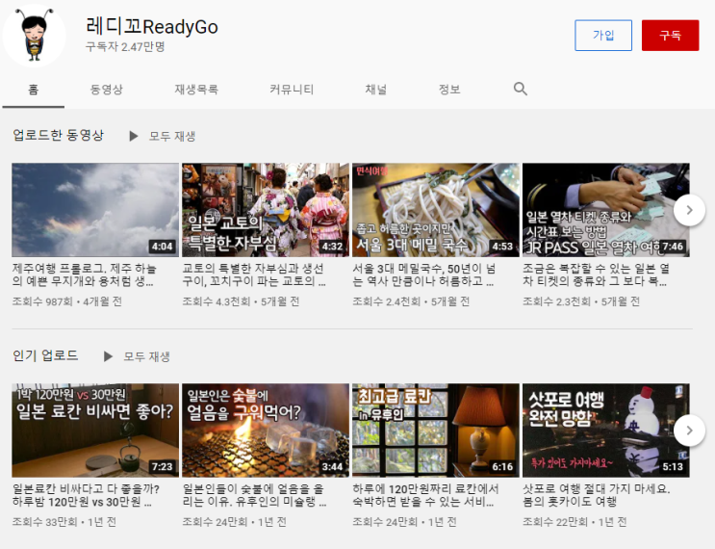Click the 6:16 duration badge

(502, 467)
